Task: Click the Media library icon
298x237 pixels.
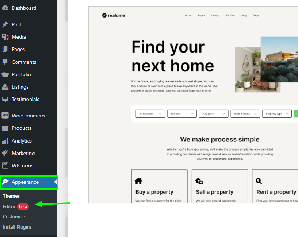Action: [x=5, y=37]
